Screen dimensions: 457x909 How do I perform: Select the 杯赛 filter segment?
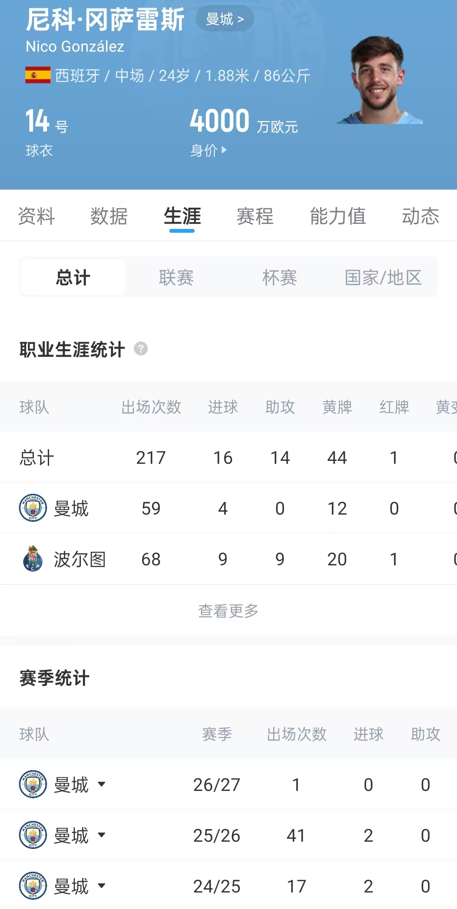click(280, 278)
